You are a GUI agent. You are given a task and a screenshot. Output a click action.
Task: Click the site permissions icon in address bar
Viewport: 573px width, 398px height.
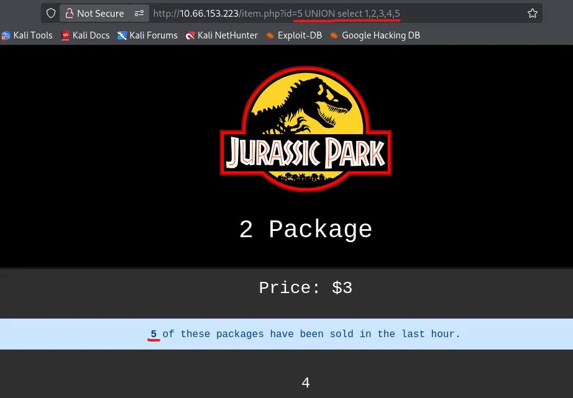(139, 13)
